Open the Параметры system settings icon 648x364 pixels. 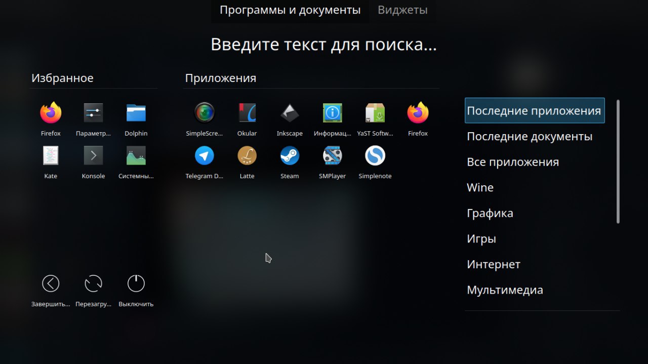[x=93, y=113]
